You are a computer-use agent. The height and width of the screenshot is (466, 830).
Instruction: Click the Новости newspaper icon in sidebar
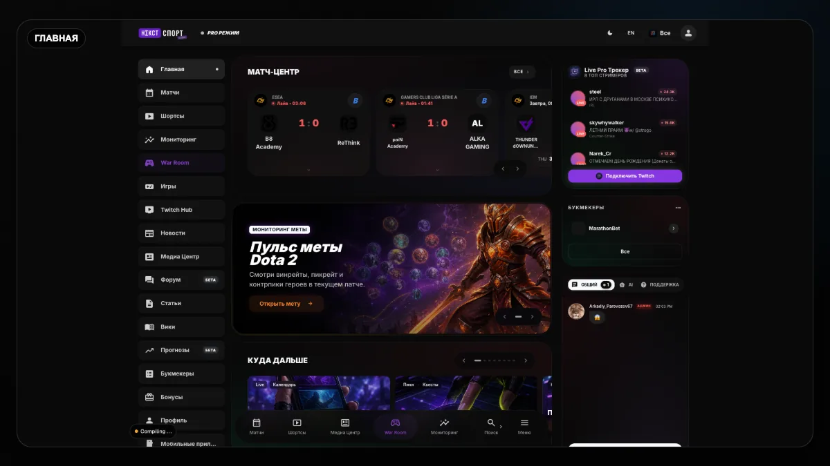149,233
